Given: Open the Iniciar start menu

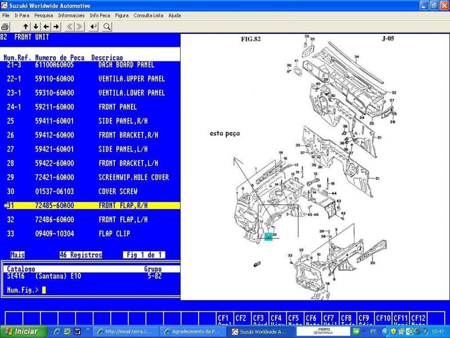Looking at the screenshot, I should coord(23,332).
